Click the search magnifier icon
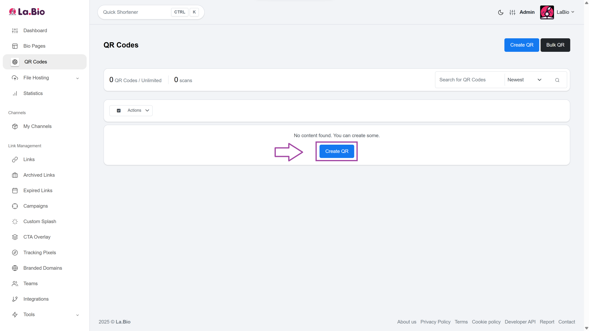This screenshot has width=589, height=331. coord(557,80)
